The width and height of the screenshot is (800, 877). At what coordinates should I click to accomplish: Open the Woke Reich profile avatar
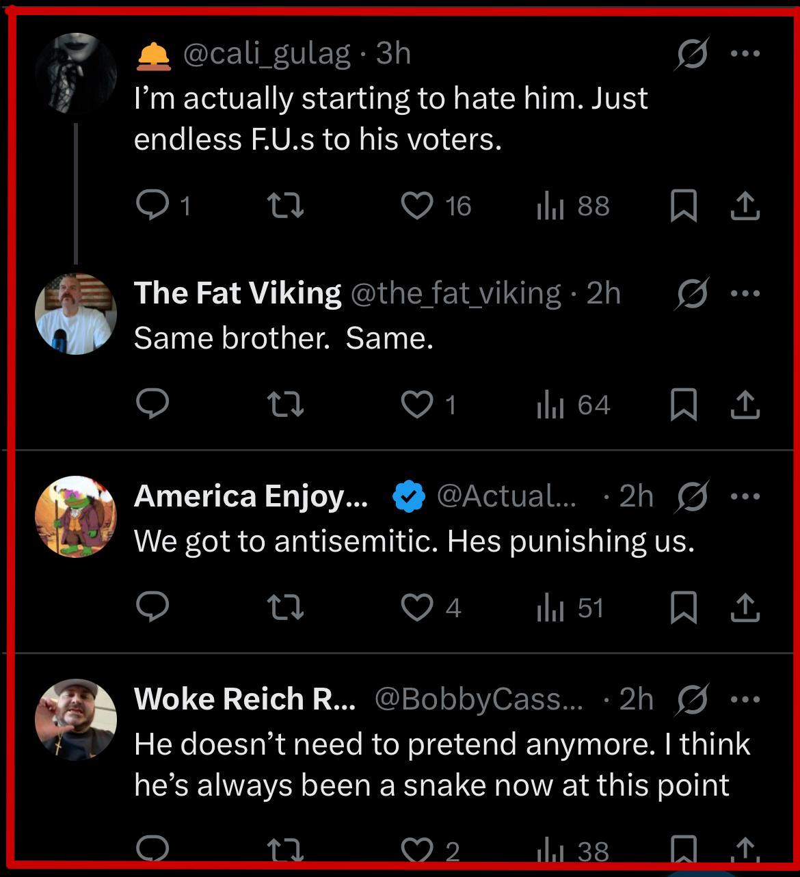(76, 719)
